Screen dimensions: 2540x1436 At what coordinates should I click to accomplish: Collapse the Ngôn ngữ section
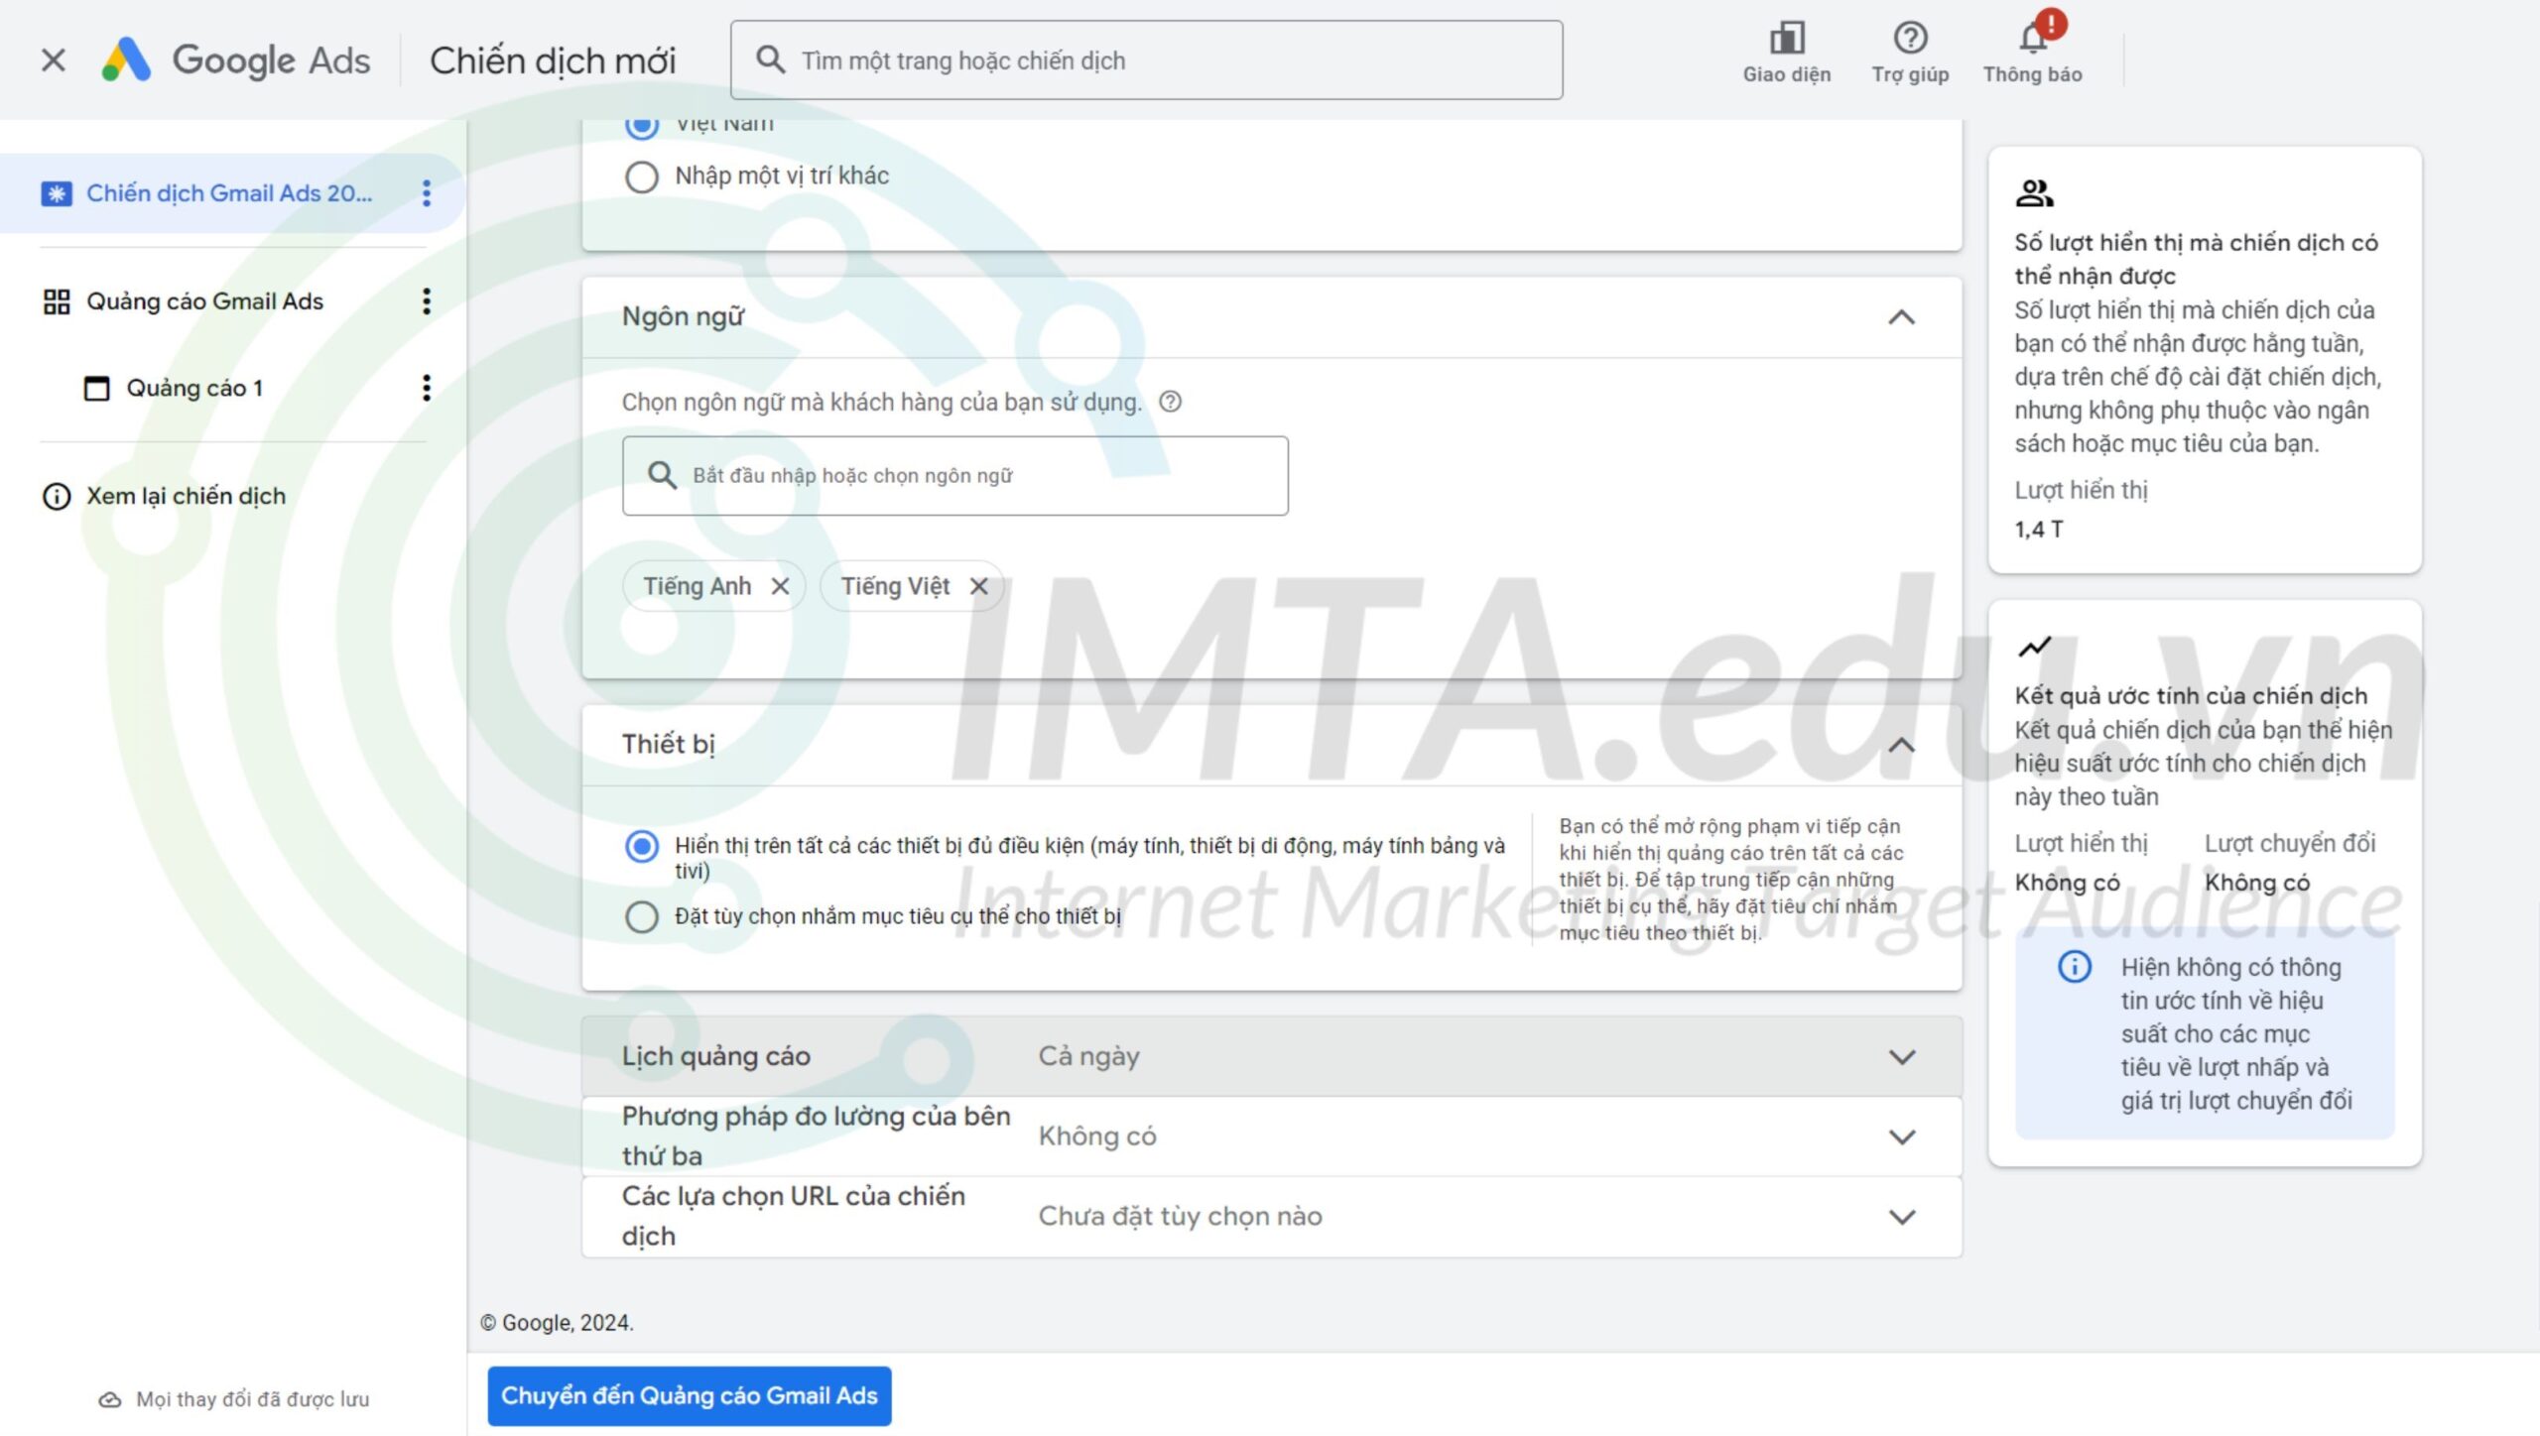click(x=1901, y=317)
